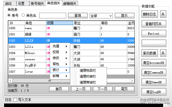The height and width of the screenshot is (107, 172).
Task: Click the 删除日志 button
Action: pos(150,14)
